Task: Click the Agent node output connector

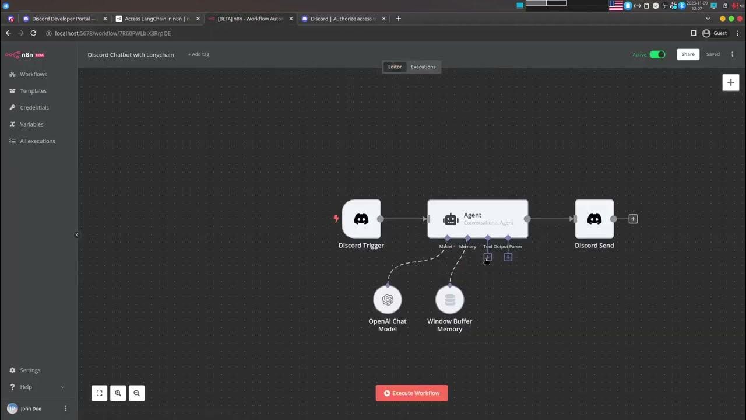Action: click(x=527, y=219)
